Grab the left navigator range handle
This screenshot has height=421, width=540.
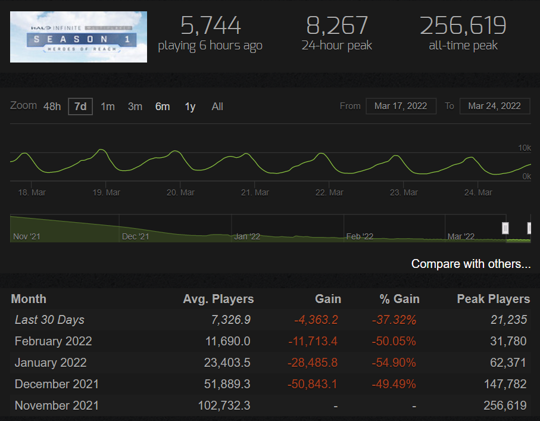(x=505, y=228)
